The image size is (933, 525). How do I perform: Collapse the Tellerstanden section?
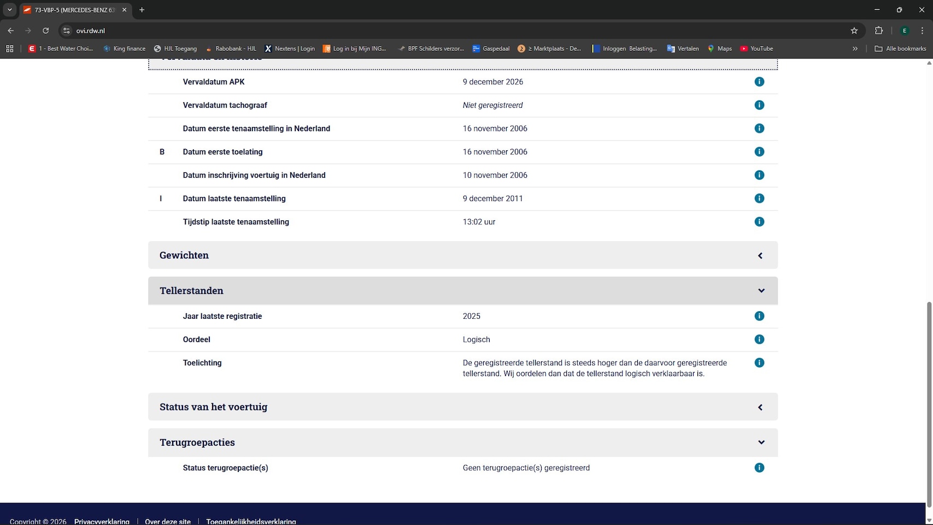tap(462, 291)
